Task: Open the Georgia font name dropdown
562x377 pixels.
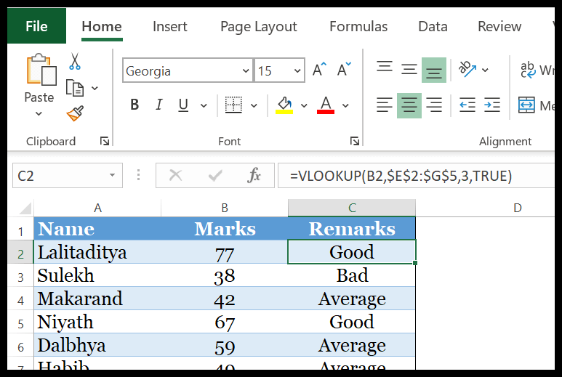Action: coord(246,70)
